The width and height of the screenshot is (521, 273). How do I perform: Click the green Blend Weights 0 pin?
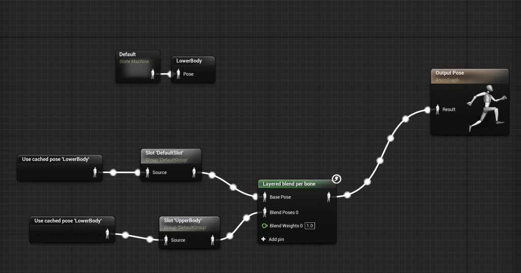pos(265,226)
